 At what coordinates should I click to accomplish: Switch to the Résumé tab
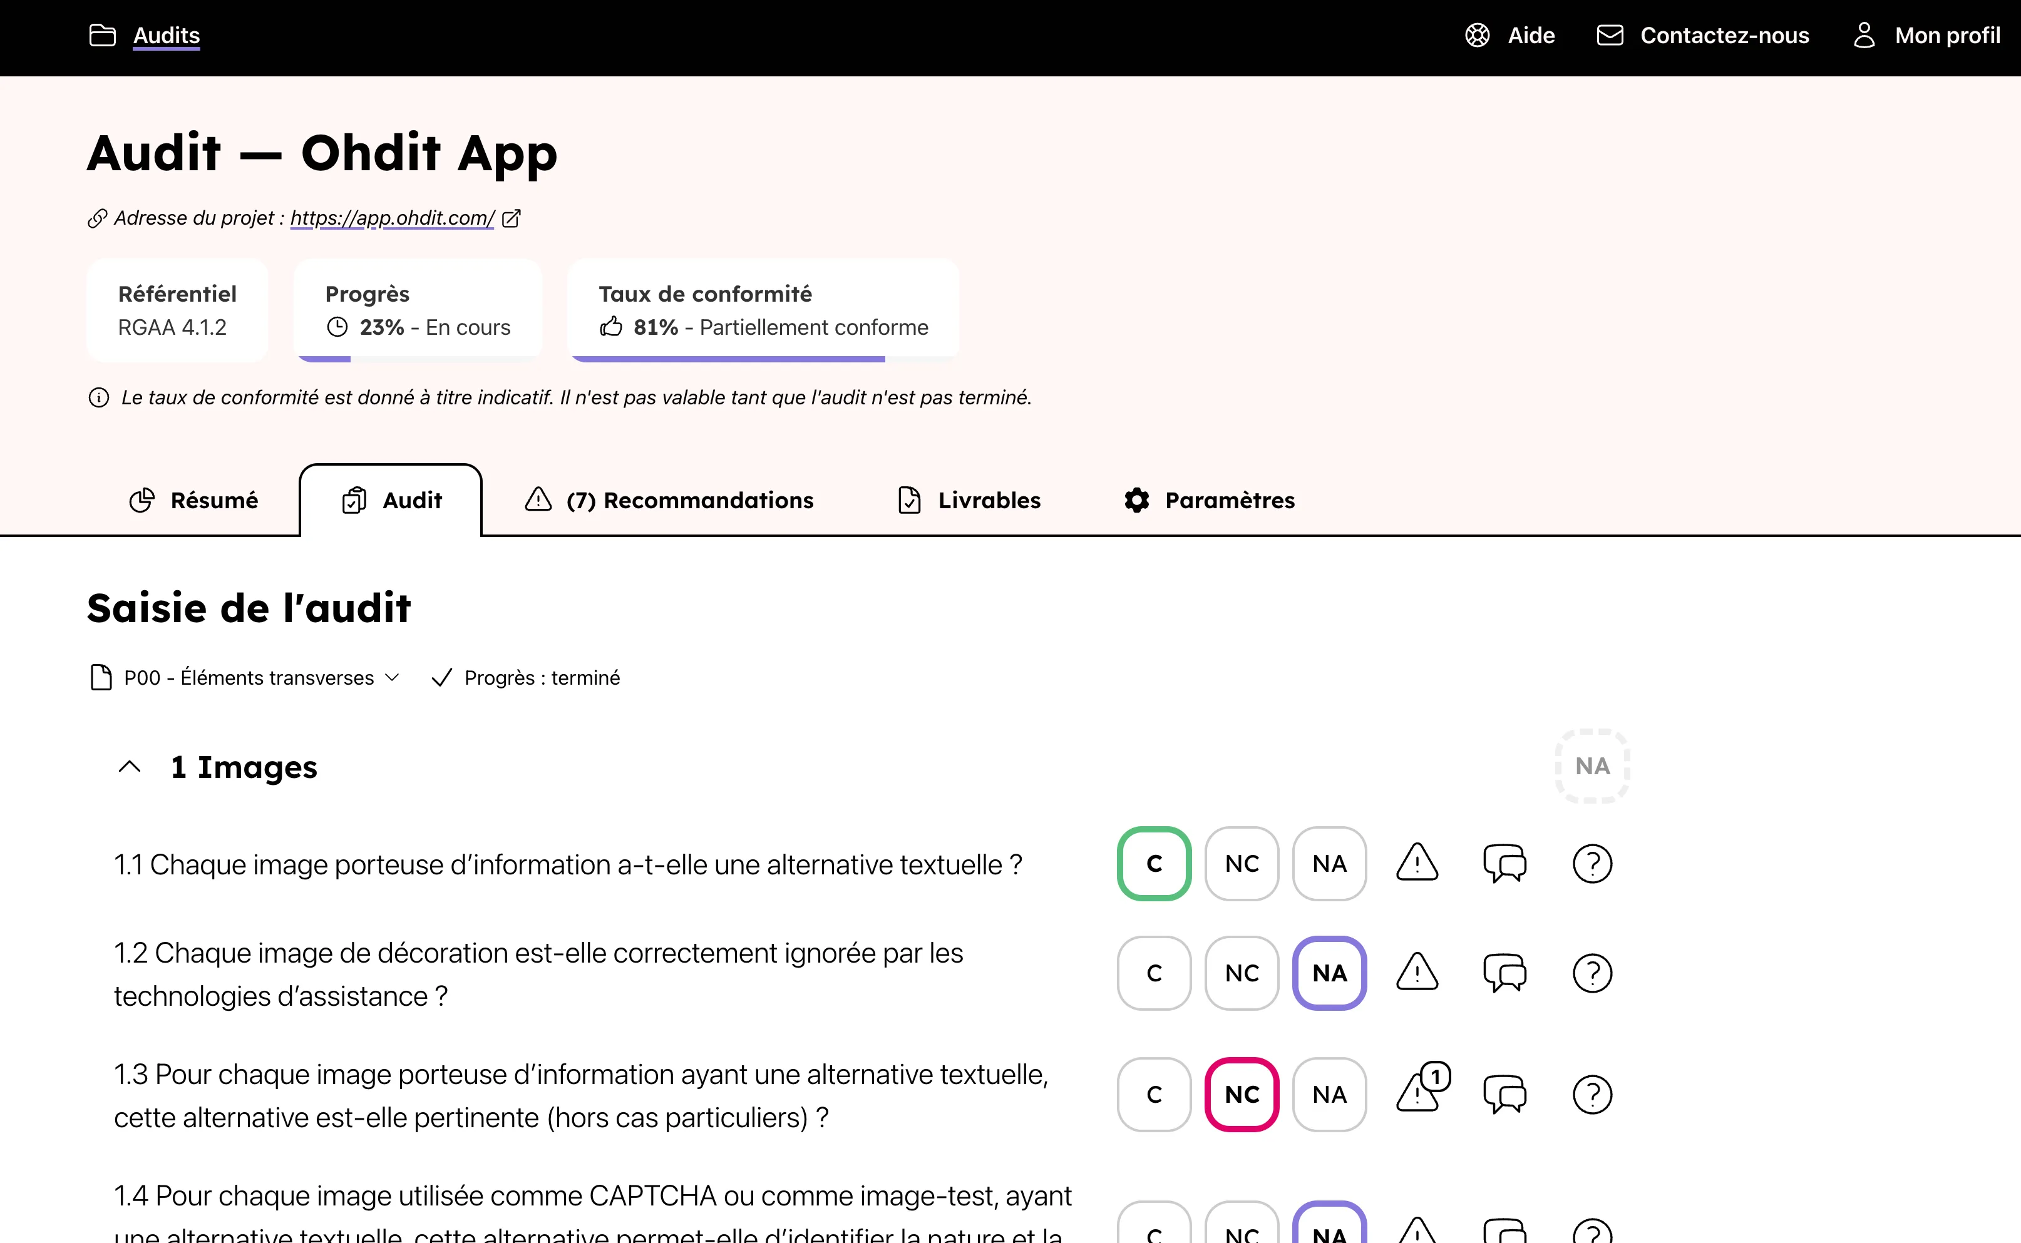(194, 500)
